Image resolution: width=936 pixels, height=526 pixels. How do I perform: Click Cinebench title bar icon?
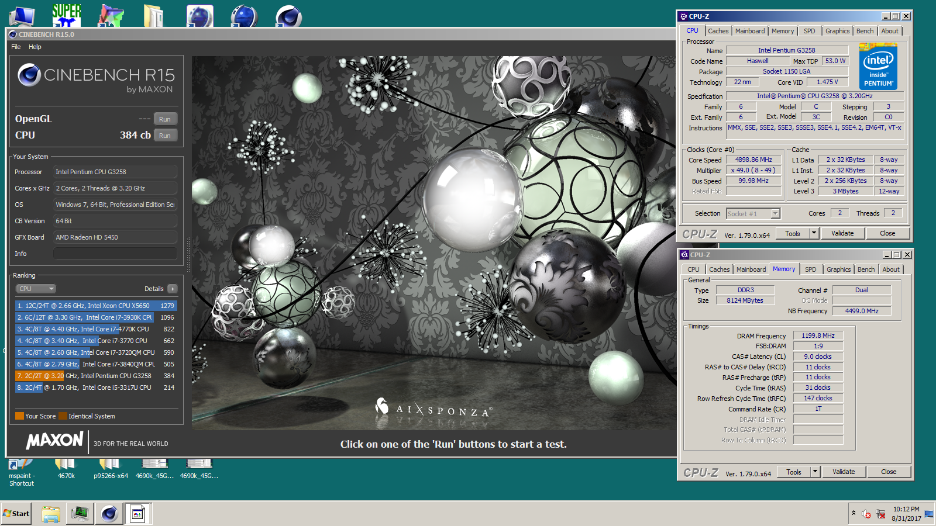(13, 34)
